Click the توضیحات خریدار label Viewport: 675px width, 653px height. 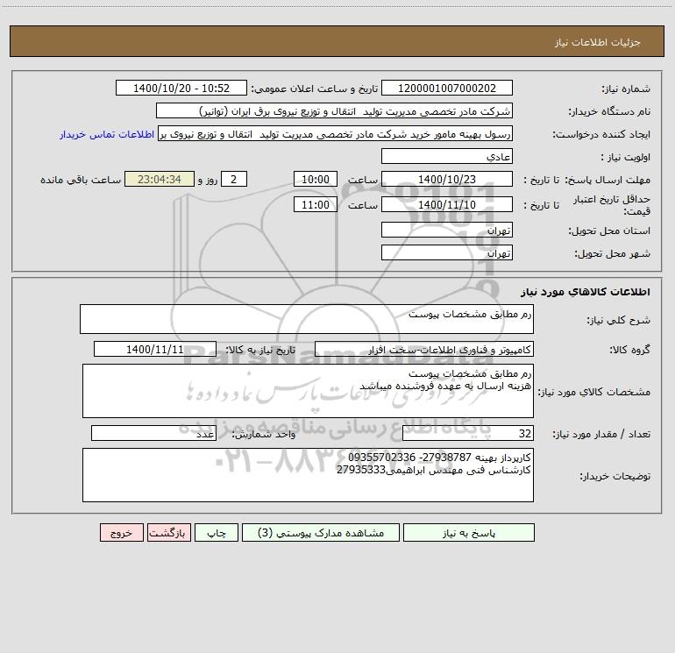pyautogui.click(x=615, y=477)
